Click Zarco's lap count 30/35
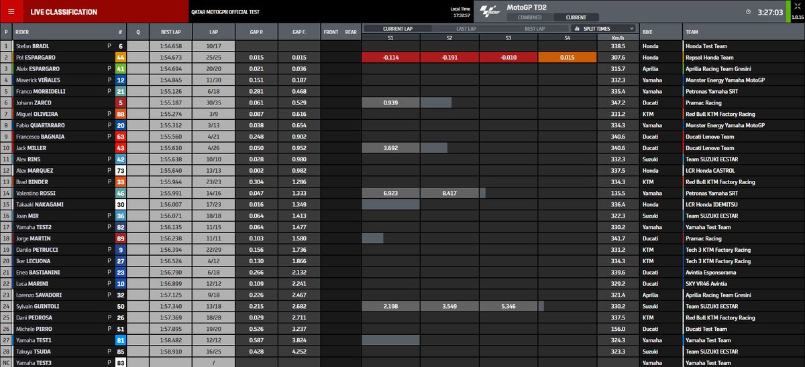Viewport: 805px width, 367px height. [213, 102]
